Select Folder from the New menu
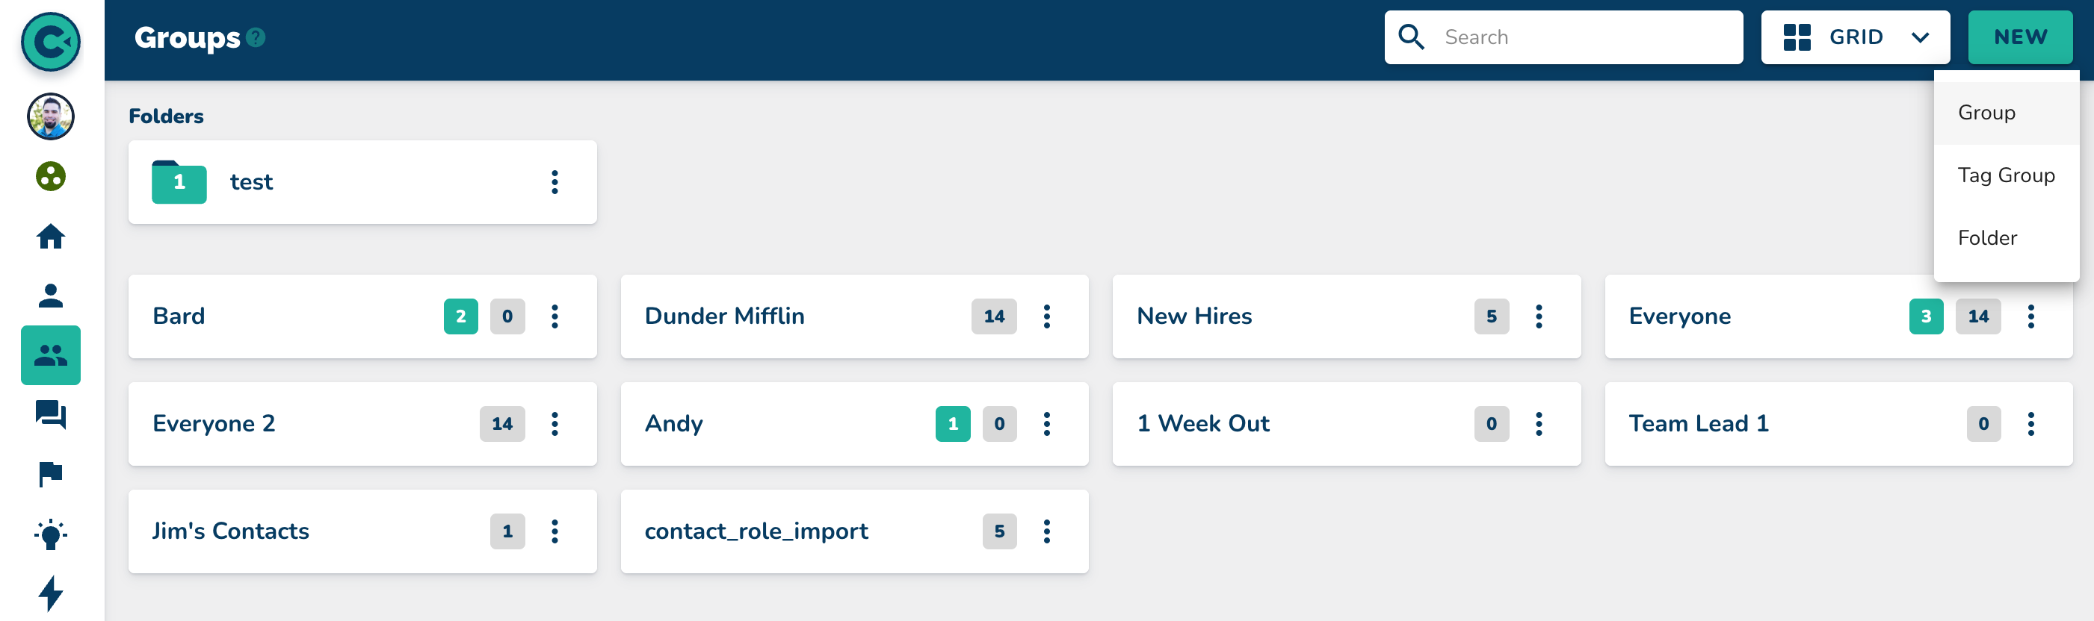Screen dimensions: 2094x621 (1986, 238)
